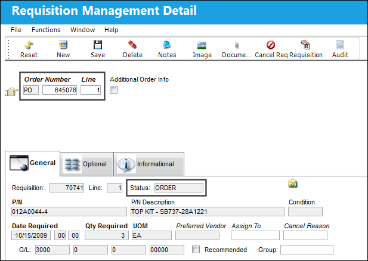The height and width of the screenshot is (261, 368).
Task: Click the Cancel Reason field
Action: [x=305, y=235]
